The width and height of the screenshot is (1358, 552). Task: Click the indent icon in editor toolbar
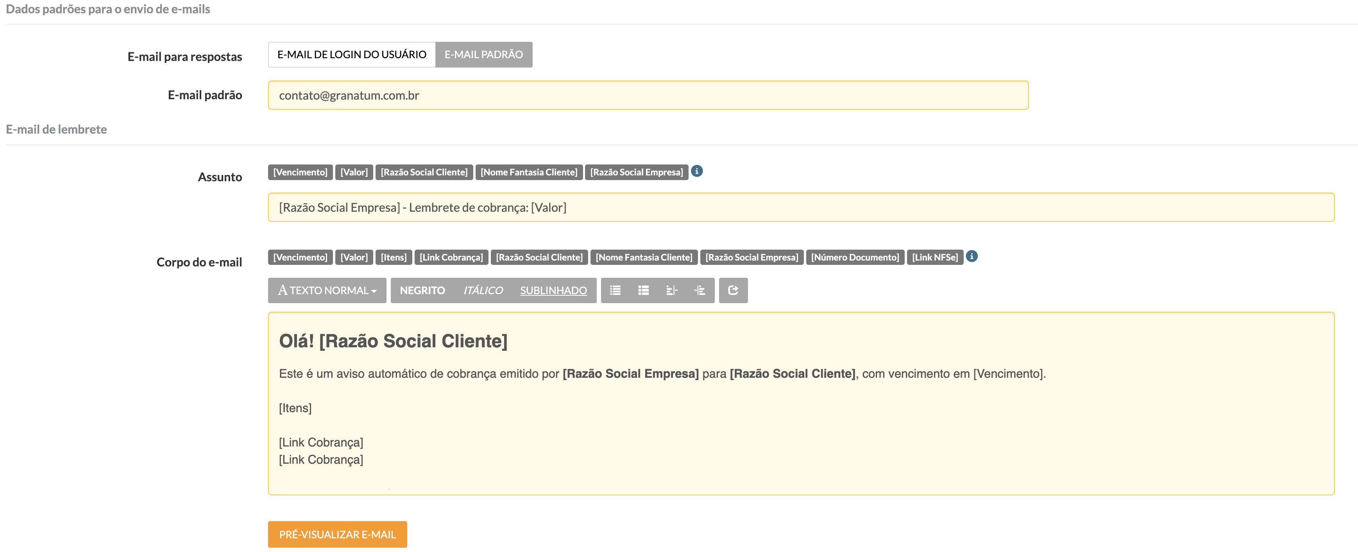click(700, 291)
